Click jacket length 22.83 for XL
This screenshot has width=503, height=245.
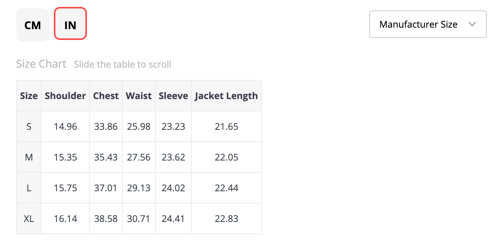coord(227,219)
